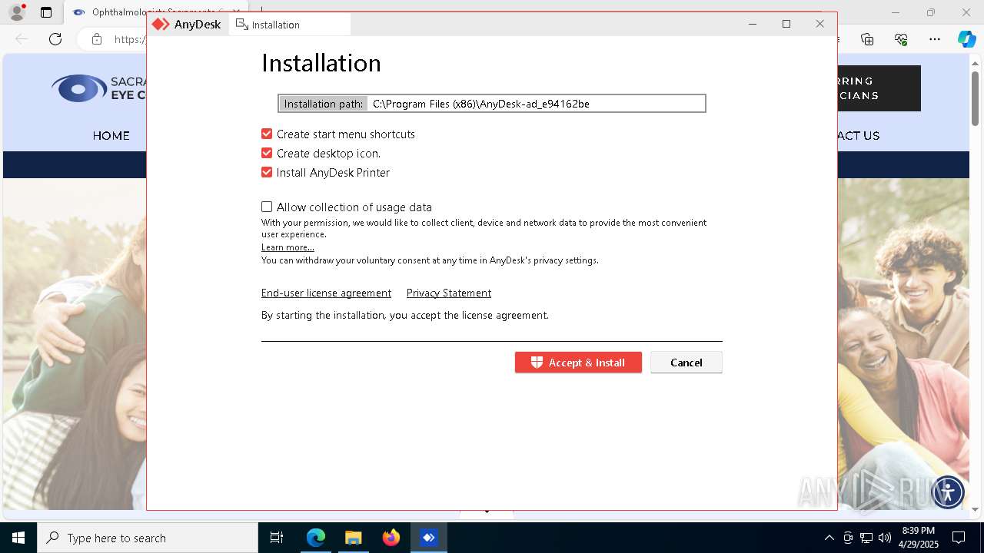Click the network tray icon
Viewport: 984px width, 553px height.
866,538
